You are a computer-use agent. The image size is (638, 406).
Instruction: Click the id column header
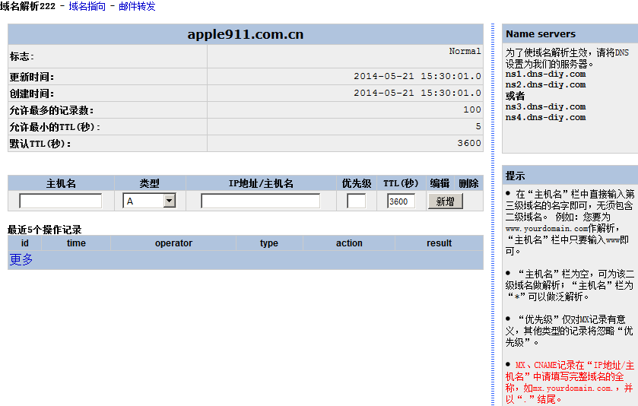coord(25,243)
